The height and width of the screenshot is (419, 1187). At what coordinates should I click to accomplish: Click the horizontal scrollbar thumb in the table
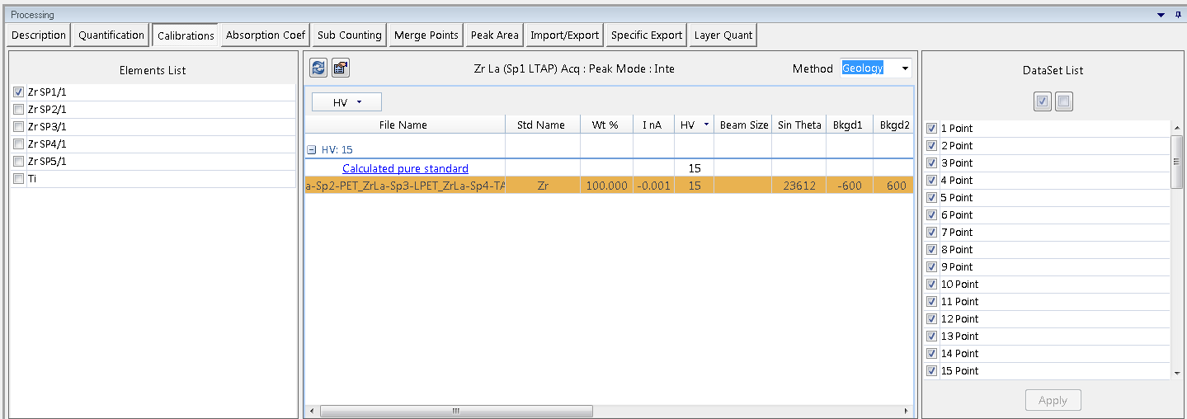455,411
